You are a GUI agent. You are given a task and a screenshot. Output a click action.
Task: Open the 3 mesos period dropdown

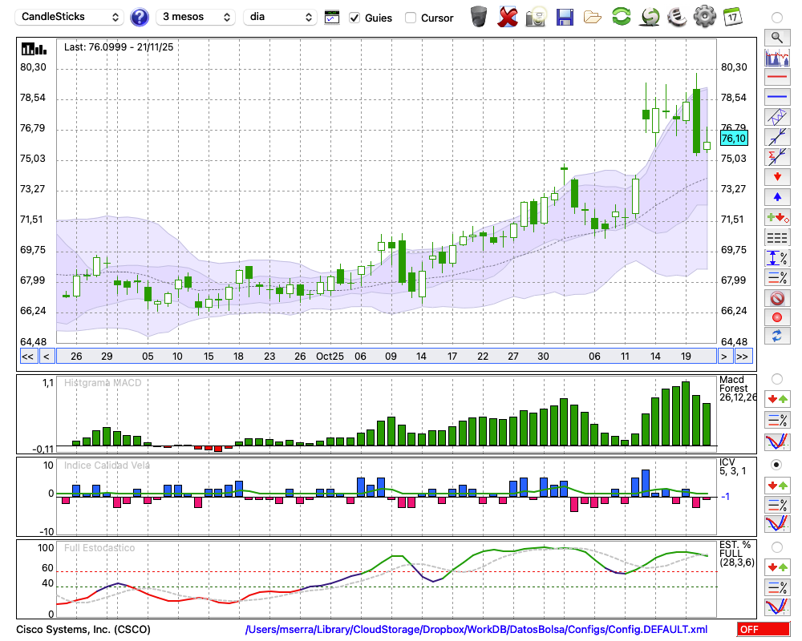tap(196, 17)
